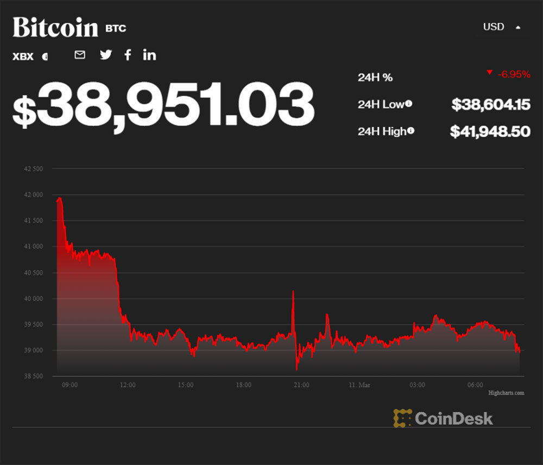This screenshot has height=465, width=543.
Task: Click the 12:00 time axis label
Action: (128, 385)
